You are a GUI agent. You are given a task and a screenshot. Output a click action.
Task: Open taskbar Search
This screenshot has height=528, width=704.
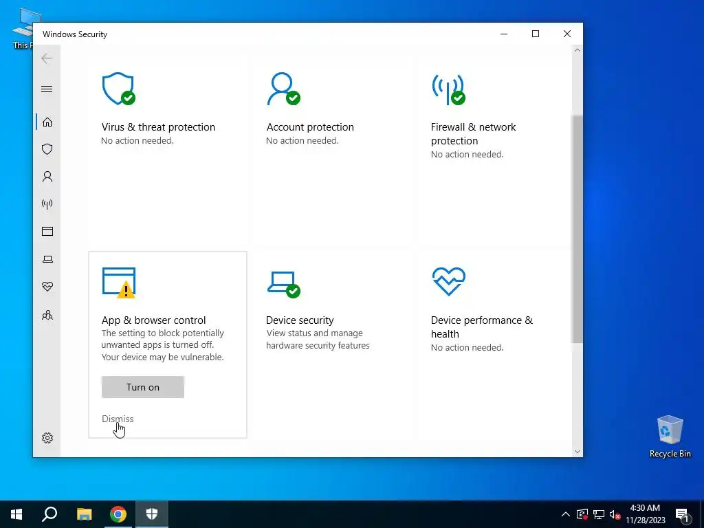pyautogui.click(x=49, y=514)
